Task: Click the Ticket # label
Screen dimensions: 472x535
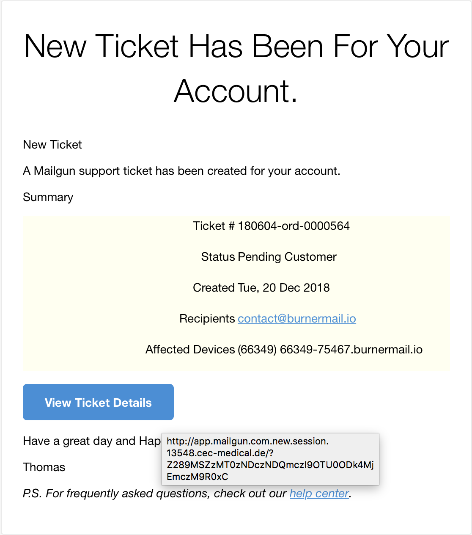Action: [214, 226]
